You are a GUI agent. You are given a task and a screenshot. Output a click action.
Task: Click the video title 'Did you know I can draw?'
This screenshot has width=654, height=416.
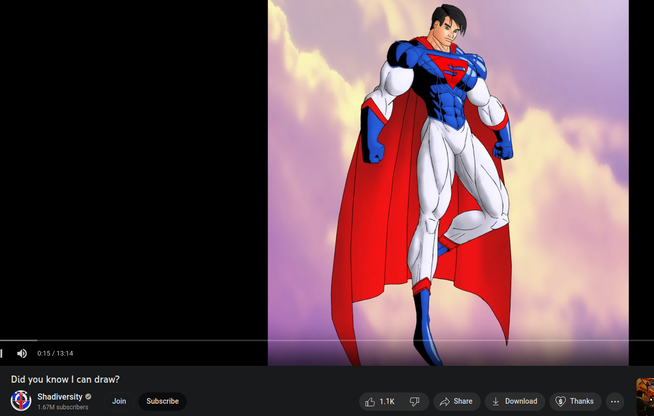(x=65, y=380)
